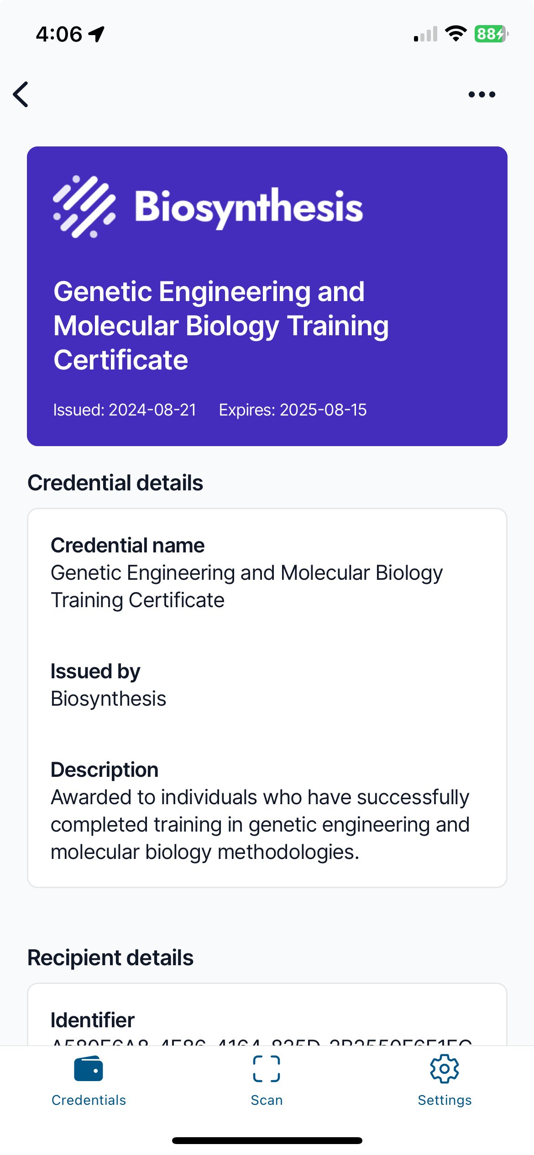Tap the expiry date 2025-08-15

293,410
